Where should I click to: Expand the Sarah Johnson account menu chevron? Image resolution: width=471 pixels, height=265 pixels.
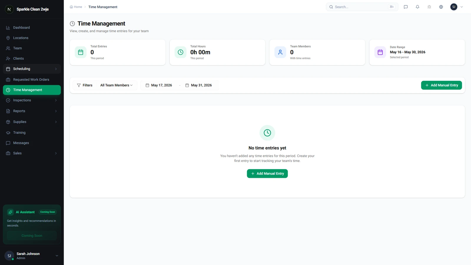(x=57, y=256)
